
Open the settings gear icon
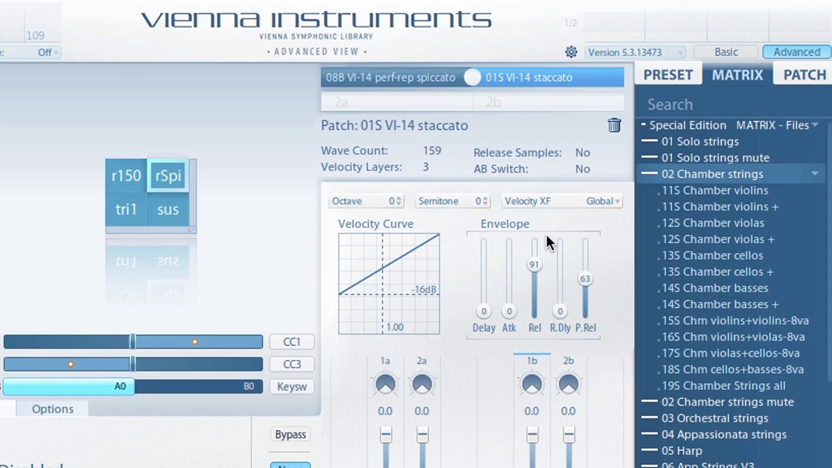[571, 52]
